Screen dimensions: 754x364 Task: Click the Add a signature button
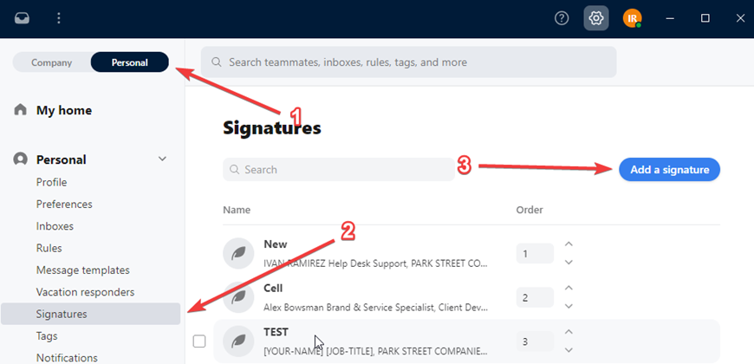point(669,170)
